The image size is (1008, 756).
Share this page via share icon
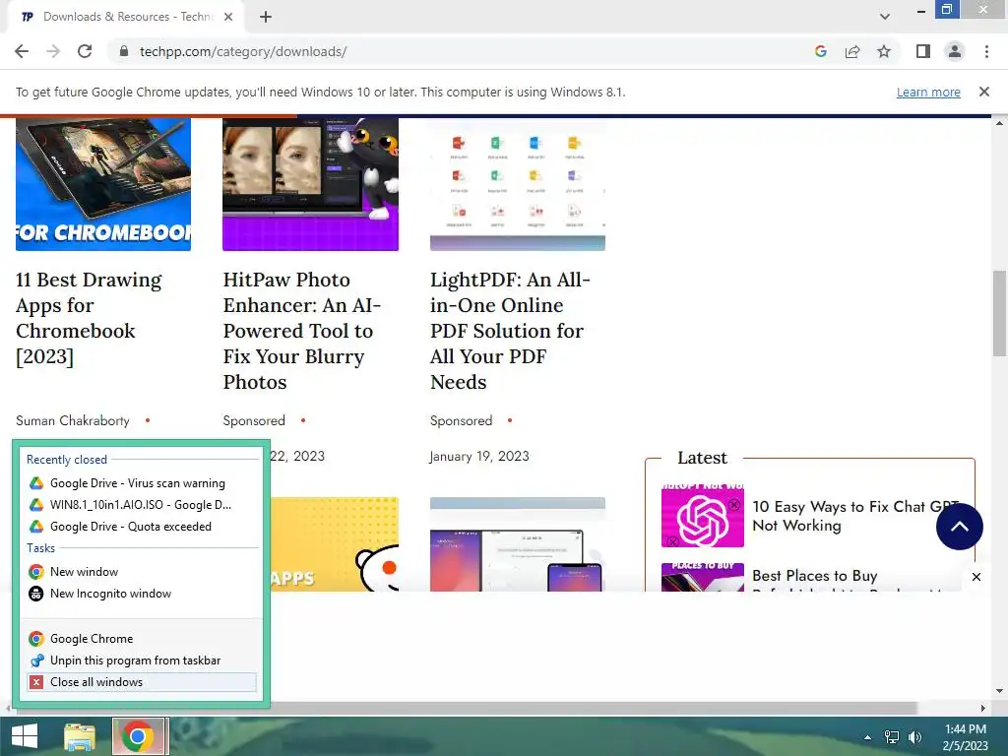point(852,51)
